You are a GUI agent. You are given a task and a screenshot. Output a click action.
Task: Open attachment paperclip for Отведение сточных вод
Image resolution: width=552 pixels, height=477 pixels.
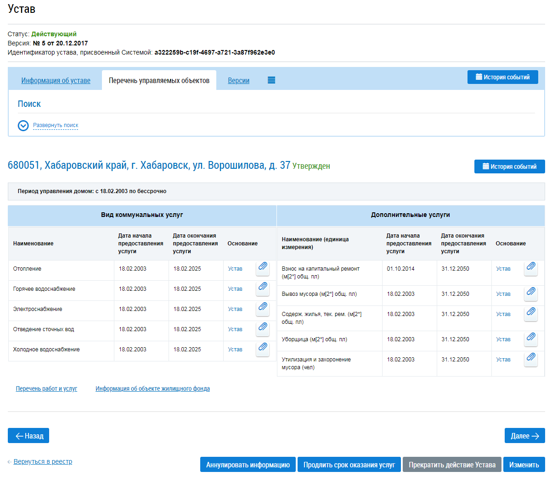pos(263,329)
